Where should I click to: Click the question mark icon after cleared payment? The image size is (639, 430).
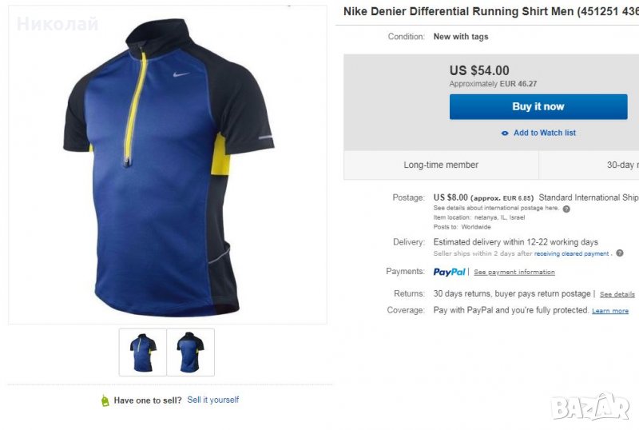click(x=620, y=253)
